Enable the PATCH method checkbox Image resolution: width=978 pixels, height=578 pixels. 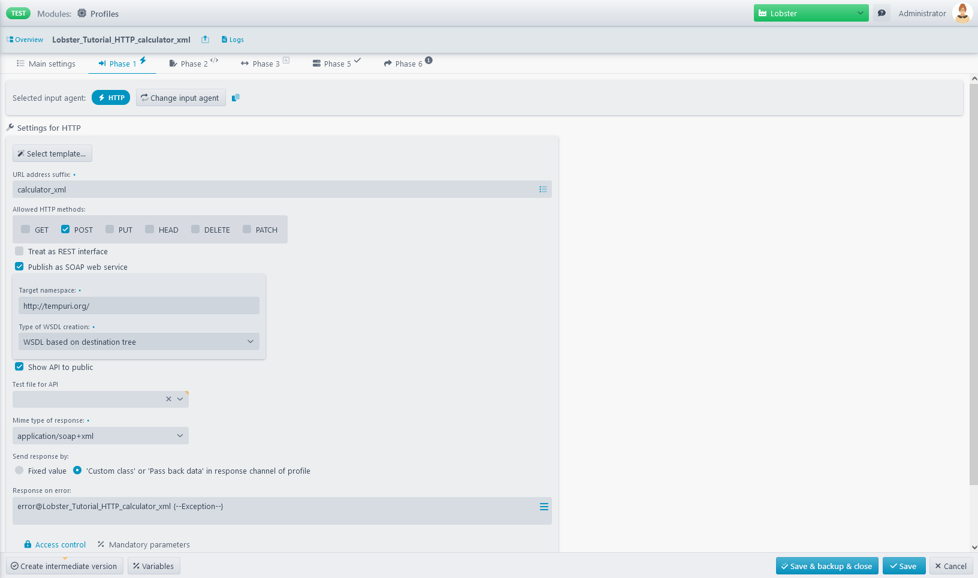click(x=247, y=229)
